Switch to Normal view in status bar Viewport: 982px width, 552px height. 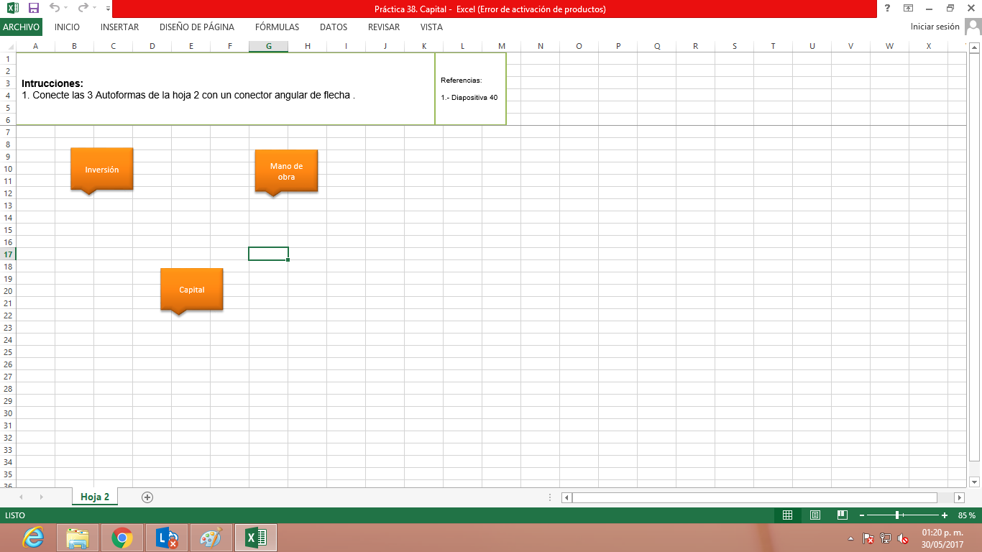787,515
